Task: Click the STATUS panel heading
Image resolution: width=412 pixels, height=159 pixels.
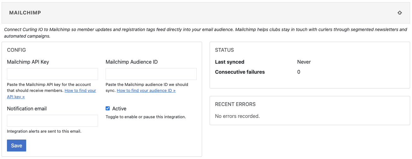Action: pyautogui.click(x=224, y=50)
